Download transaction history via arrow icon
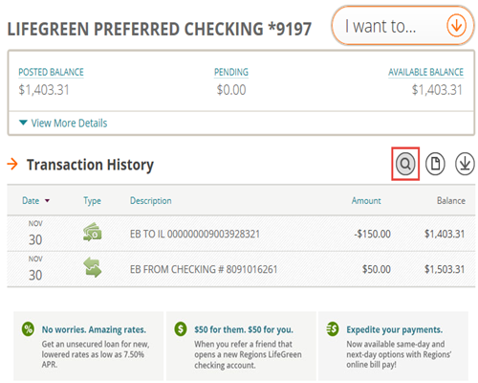 465,164
